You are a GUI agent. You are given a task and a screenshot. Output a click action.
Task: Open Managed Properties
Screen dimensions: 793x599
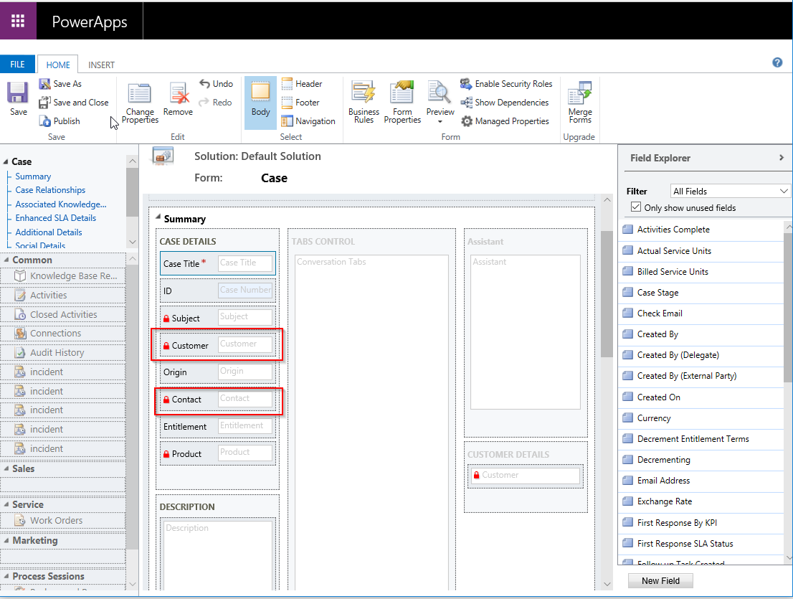[x=505, y=121]
